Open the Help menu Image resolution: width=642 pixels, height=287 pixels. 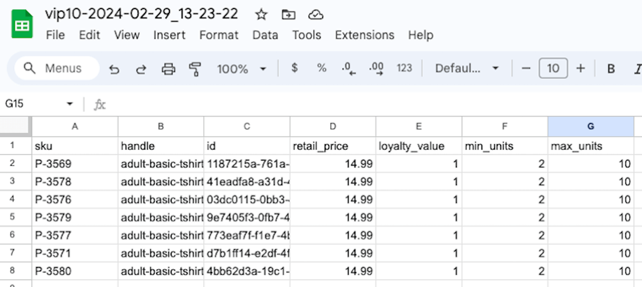click(x=421, y=35)
